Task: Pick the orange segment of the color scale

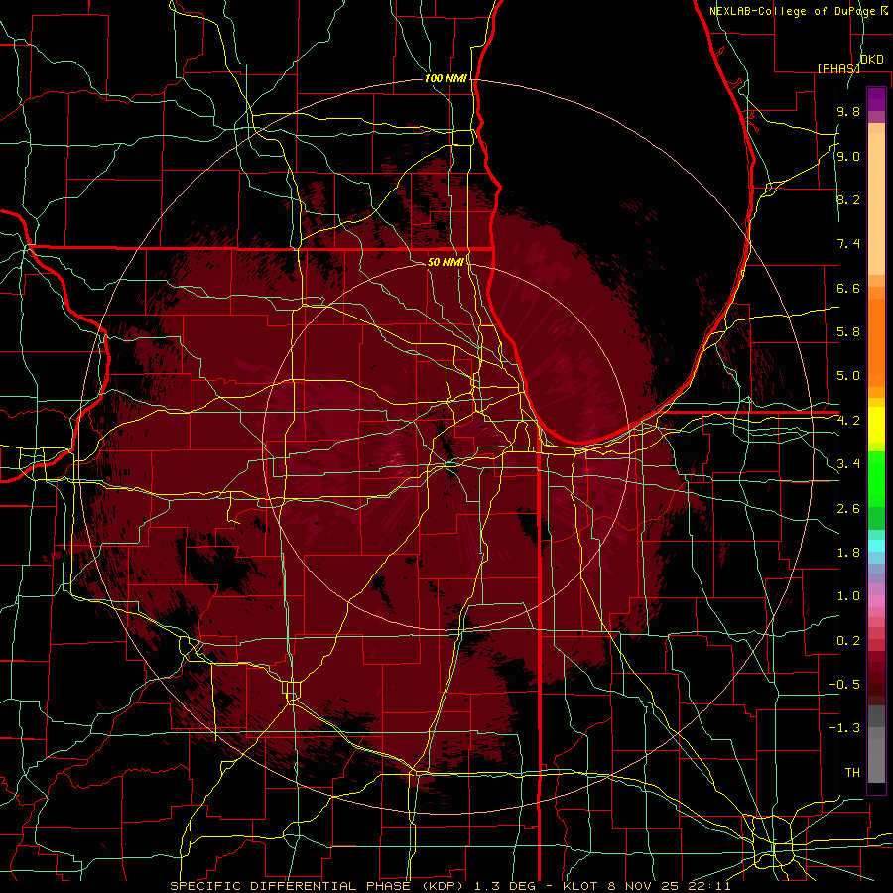Action: tap(876, 342)
